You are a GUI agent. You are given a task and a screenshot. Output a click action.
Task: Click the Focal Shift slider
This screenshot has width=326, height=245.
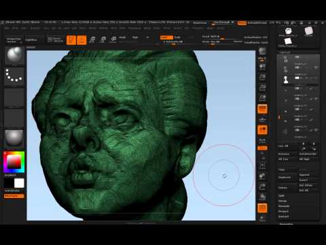pyautogui.click(x=222, y=37)
